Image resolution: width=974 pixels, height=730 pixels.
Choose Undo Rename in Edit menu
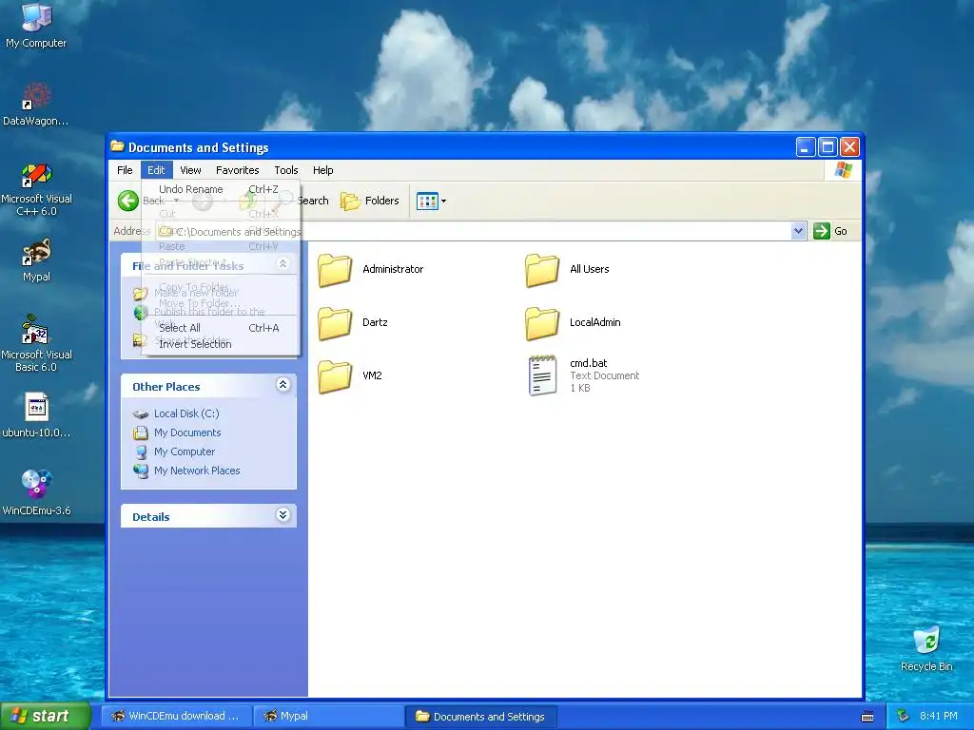(x=221, y=189)
